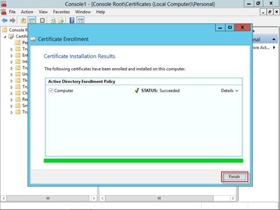Click the Export List toolbar icon
This screenshot has width=280, height=210.
pyautogui.click(x=62, y=20)
